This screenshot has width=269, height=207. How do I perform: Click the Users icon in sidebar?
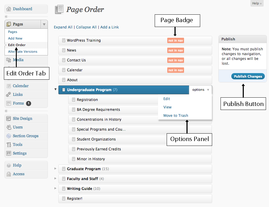click(9, 127)
